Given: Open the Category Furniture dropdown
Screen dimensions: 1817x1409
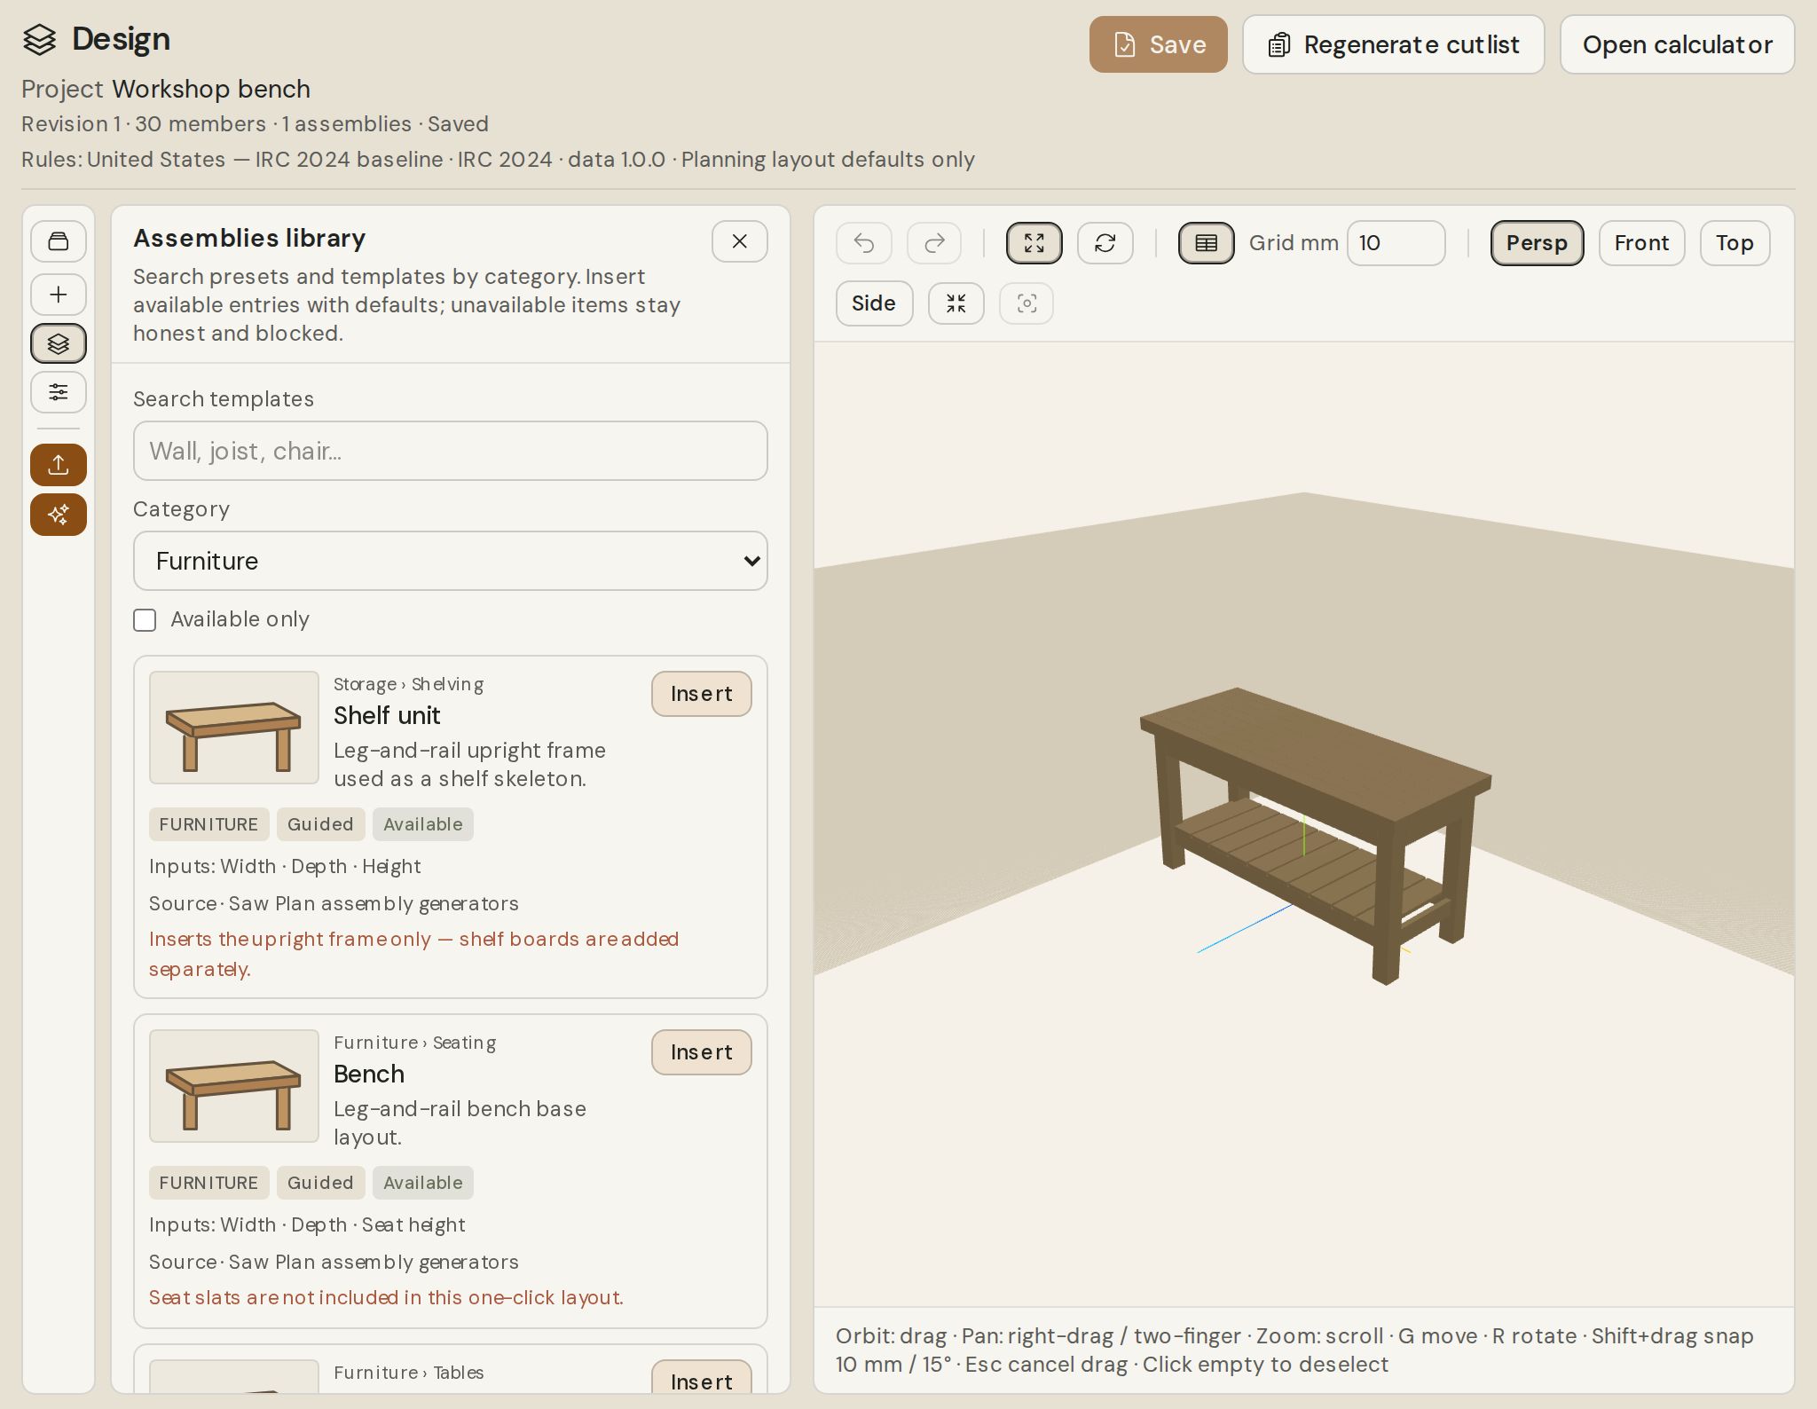Looking at the screenshot, I should click(x=451, y=561).
